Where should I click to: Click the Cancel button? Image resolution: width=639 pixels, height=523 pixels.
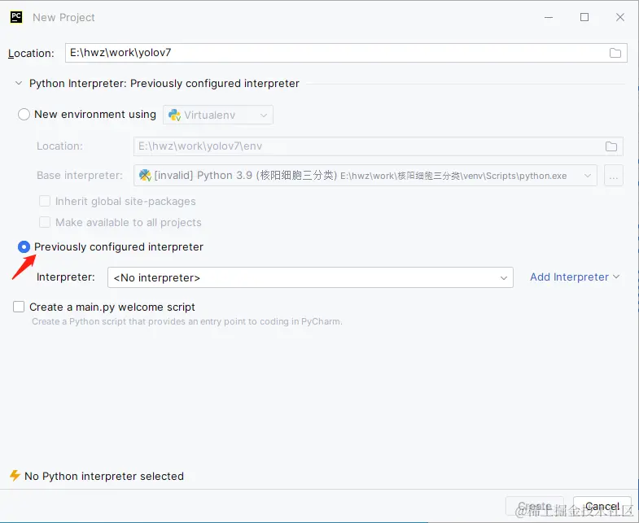click(x=602, y=506)
